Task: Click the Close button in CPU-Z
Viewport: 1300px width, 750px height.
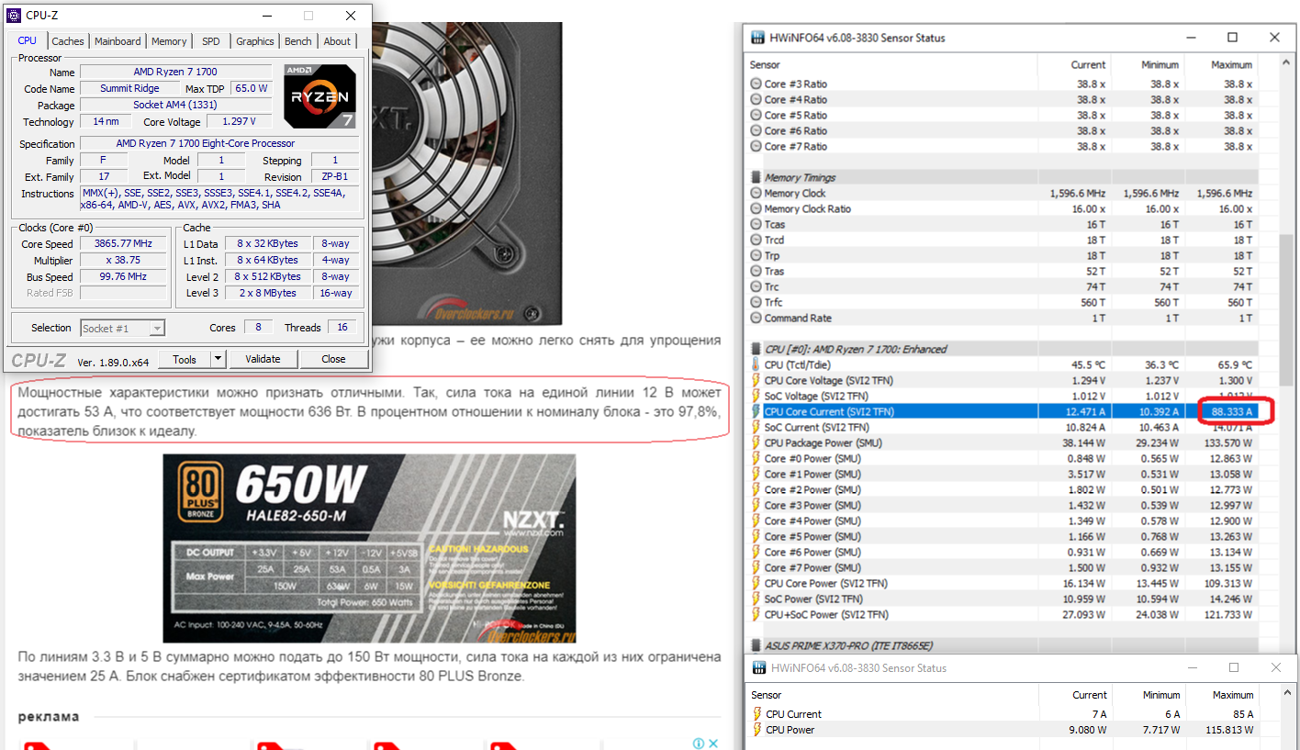Action: click(x=333, y=359)
